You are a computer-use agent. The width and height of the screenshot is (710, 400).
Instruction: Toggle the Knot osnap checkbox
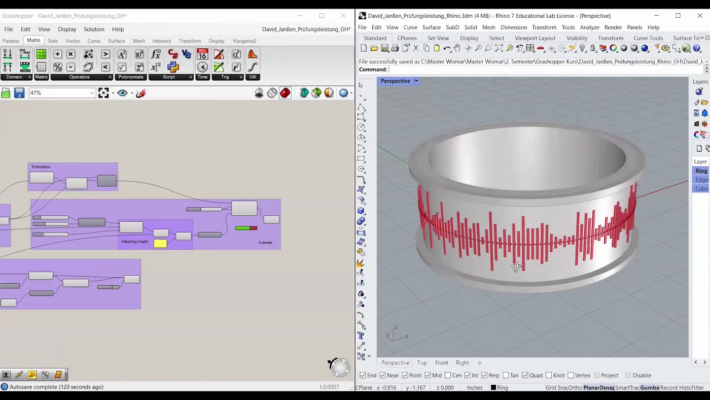tap(549, 376)
